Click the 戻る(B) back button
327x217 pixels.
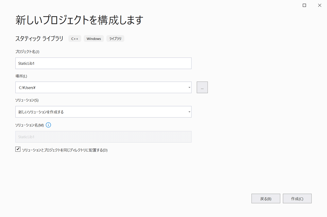point(266,198)
